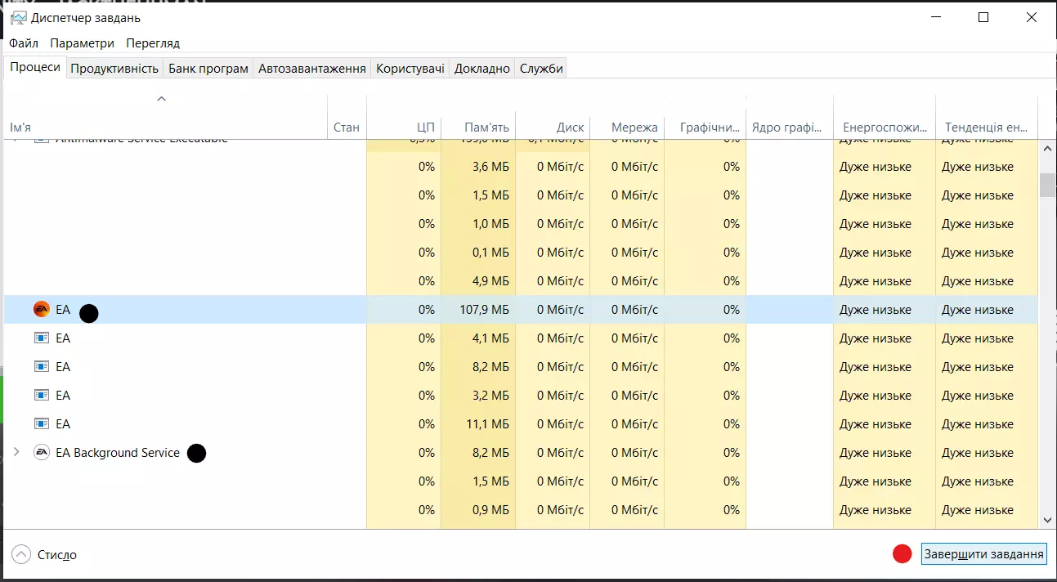Click the Task Manager icon in title bar
The image size is (1057, 582).
coord(18,18)
